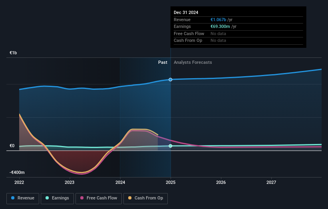This screenshot has width=328, height=209.
Task: Select the 2024 axis label
Action: pos(120,183)
